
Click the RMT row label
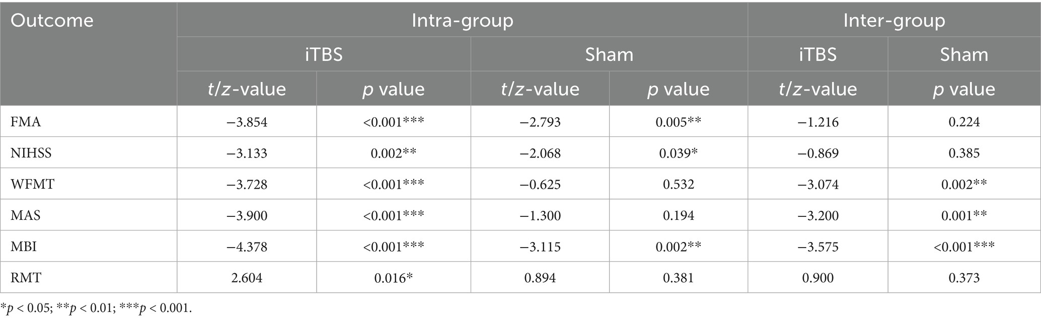point(26,278)
